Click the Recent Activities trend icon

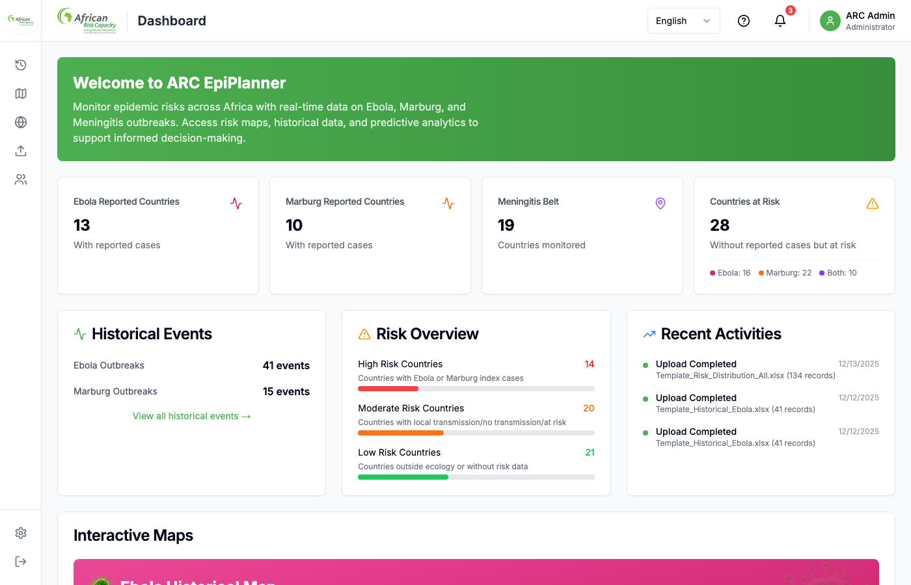[x=649, y=334]
